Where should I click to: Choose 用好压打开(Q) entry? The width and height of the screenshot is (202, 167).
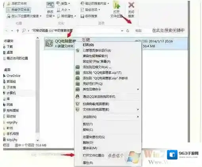click(x=93, y=84)
